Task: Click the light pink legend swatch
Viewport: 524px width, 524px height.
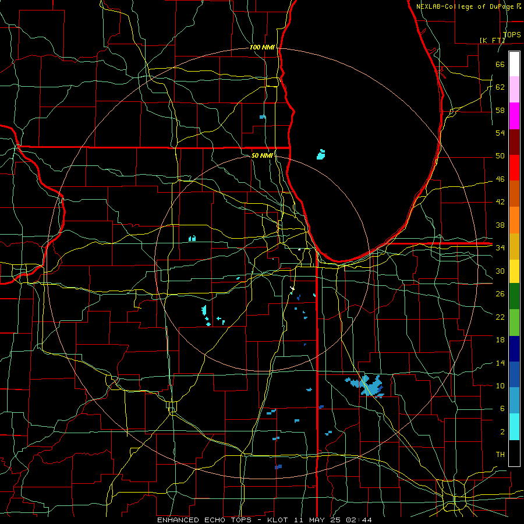Action: tap(514, 89)
